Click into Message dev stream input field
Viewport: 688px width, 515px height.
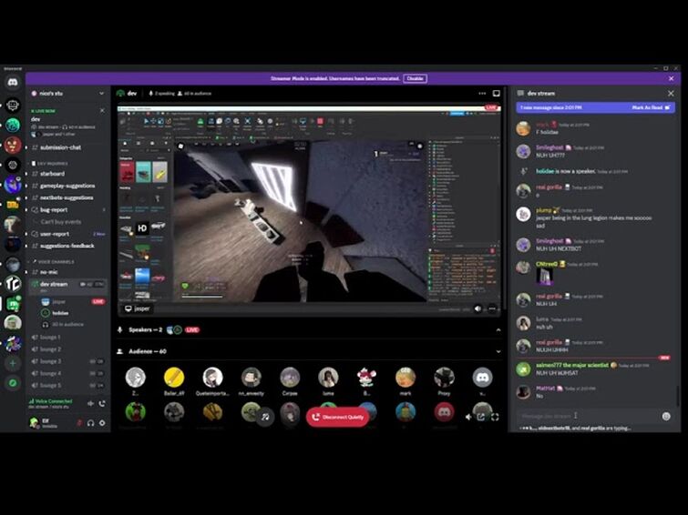coord(588,416)
